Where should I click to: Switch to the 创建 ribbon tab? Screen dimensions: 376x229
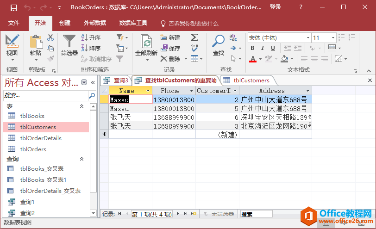(x=65, y=23)
